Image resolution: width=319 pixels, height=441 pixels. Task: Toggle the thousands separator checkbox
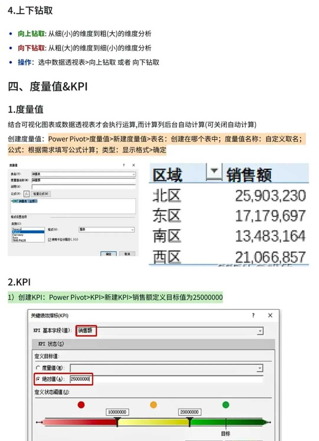50,240
